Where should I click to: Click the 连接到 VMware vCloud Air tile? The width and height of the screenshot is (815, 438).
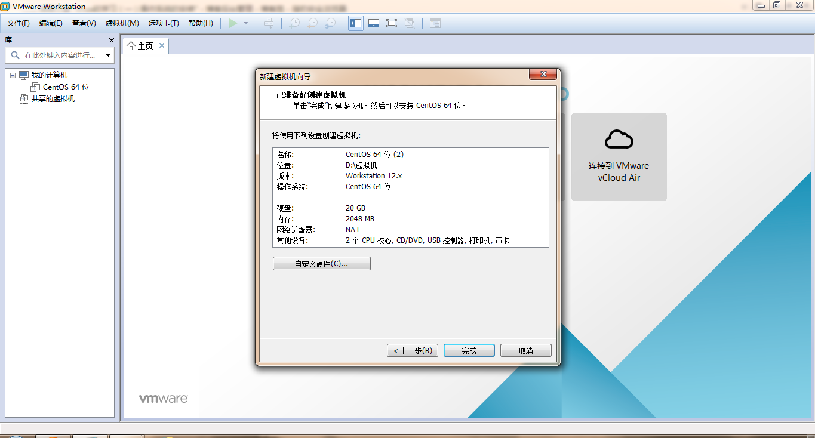tap(619, 156)
